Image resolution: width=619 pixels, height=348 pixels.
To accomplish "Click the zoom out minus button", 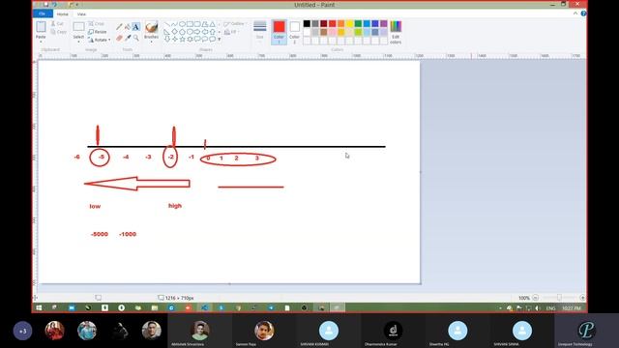I will click(x=535, y=298).
